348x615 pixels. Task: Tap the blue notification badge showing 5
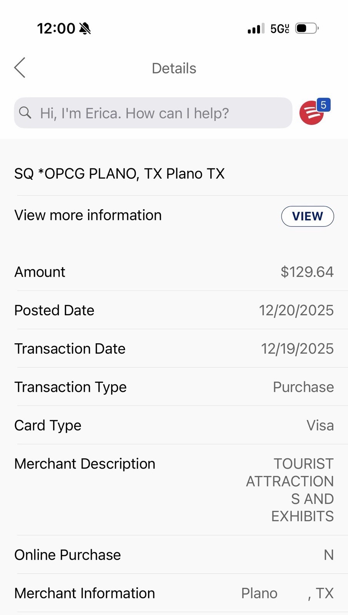(323, 105)
